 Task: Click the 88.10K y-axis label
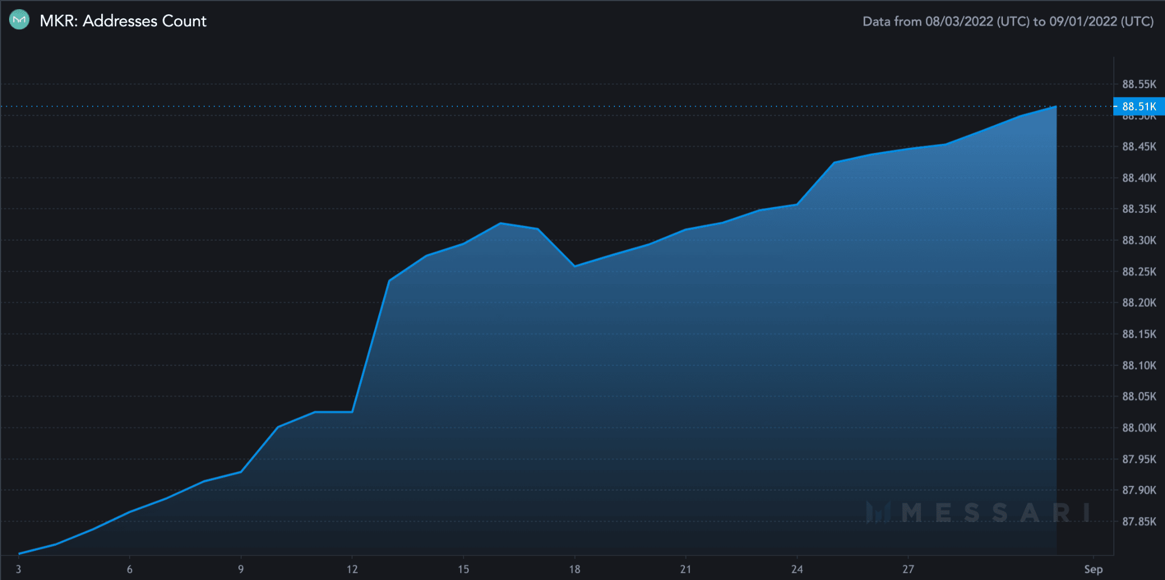coord(1139,365)
